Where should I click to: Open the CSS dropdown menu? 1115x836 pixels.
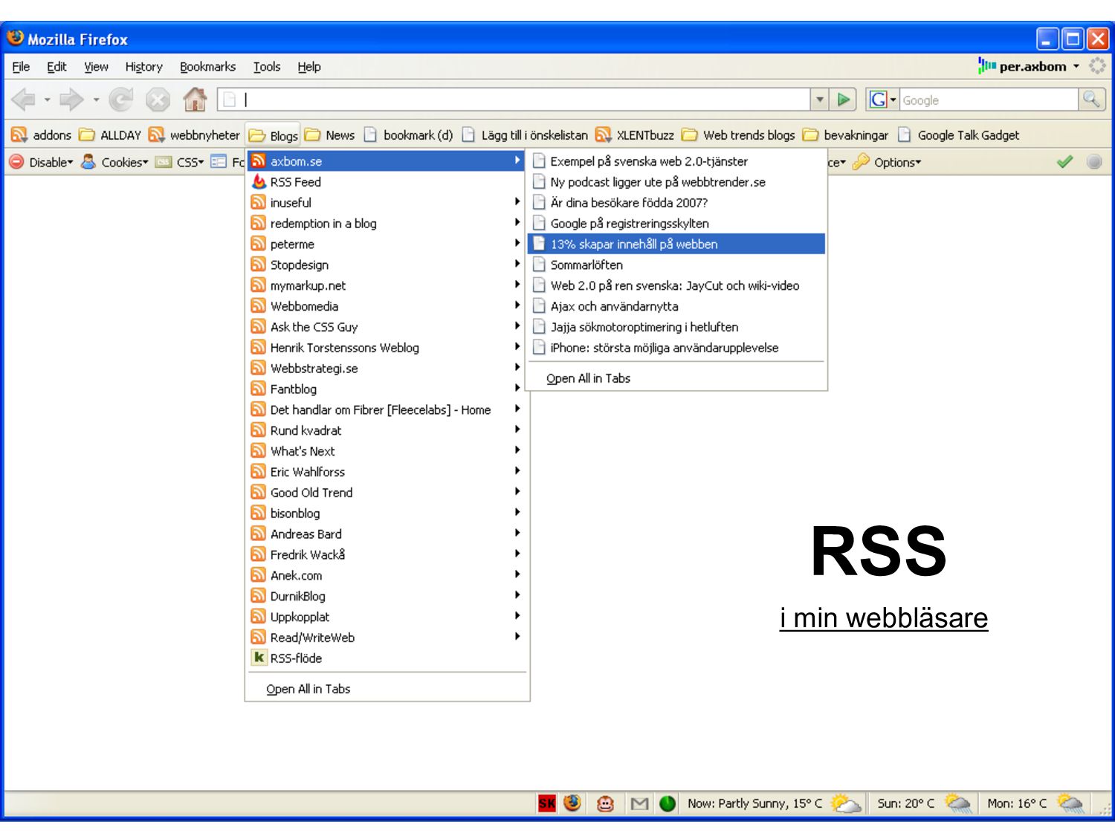(x=180, y=162)
